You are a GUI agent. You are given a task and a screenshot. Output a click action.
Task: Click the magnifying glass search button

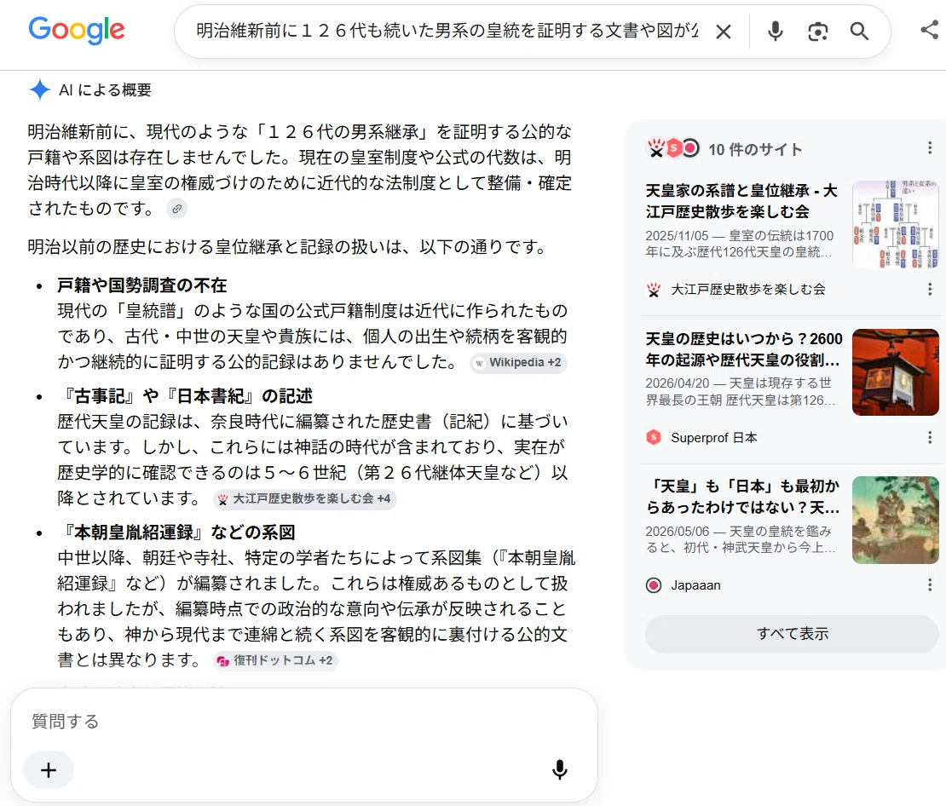click(859, 32)
